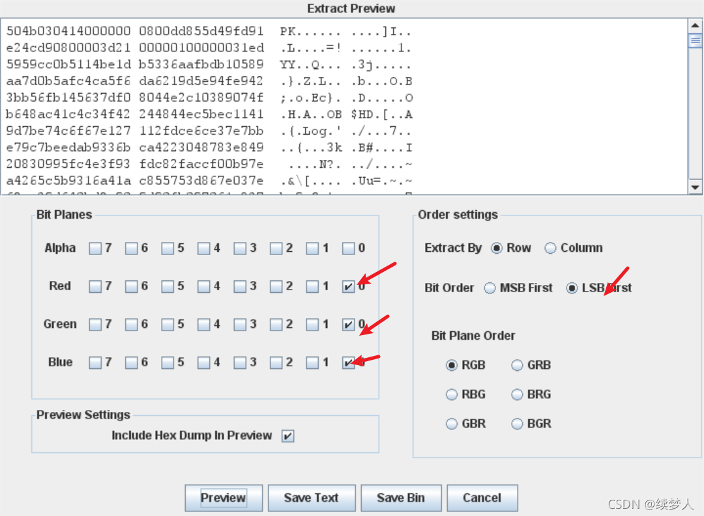The image size is (704, 516).
Task: Check the Green bit plane 7 checkbox
Action: pyautogui.click(x=95, y=325)
